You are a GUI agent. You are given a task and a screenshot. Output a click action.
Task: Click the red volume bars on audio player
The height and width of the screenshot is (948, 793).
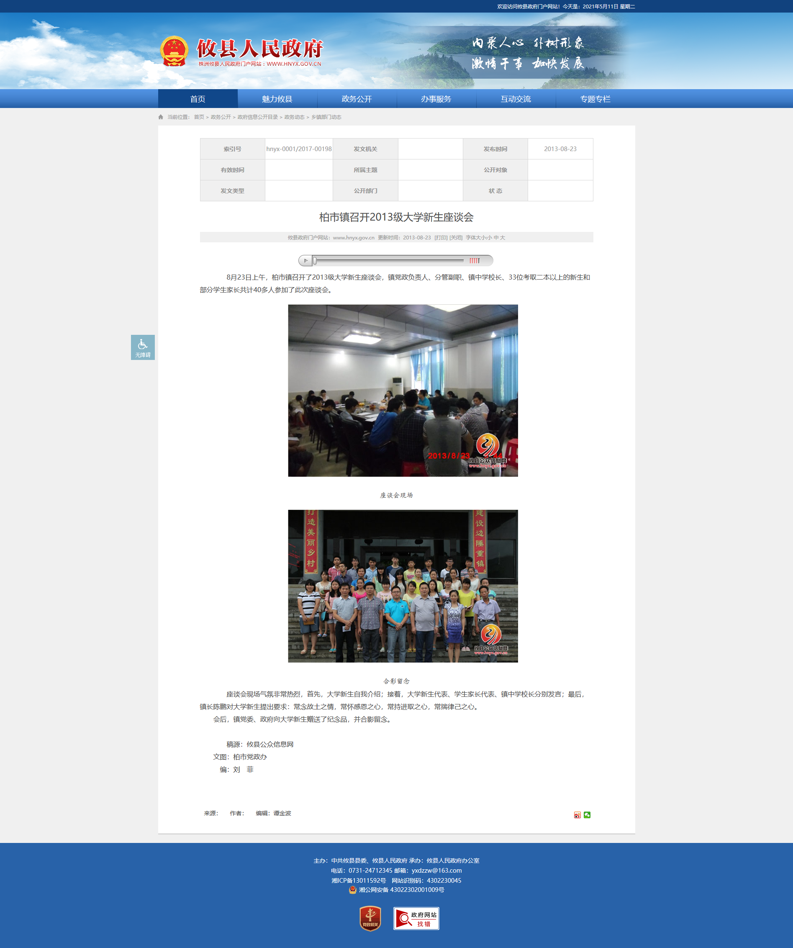coord(474,260)
